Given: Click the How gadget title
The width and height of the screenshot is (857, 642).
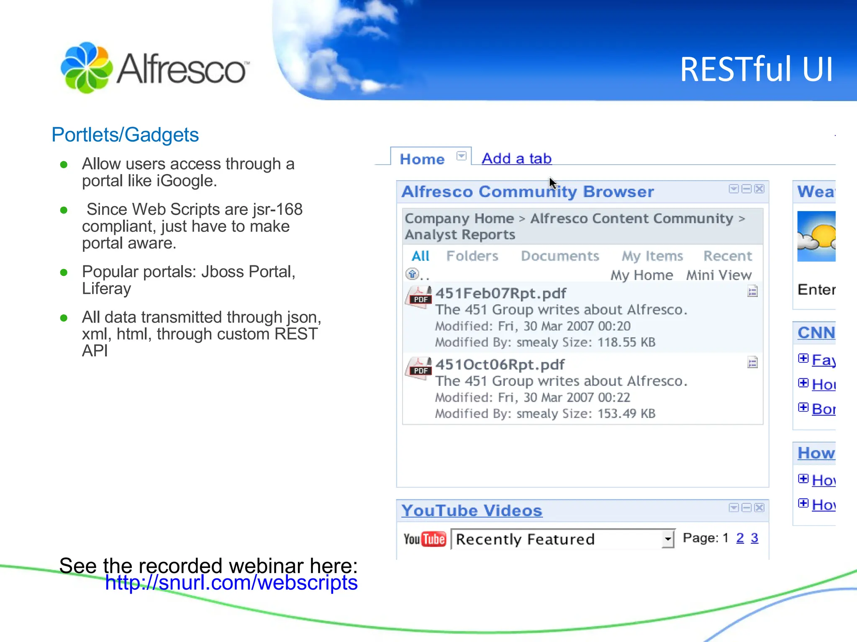Looking at the screenshot, I should 816,453.
